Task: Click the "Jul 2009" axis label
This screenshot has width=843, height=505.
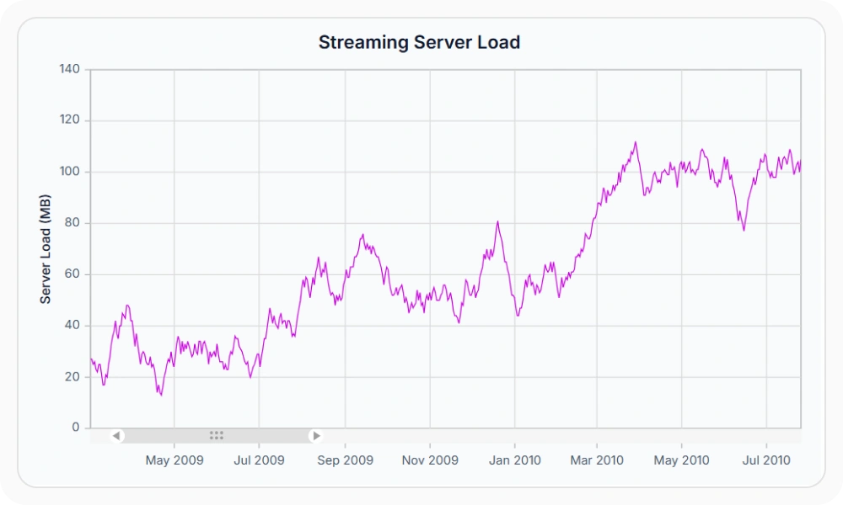Action: point(259,460)
